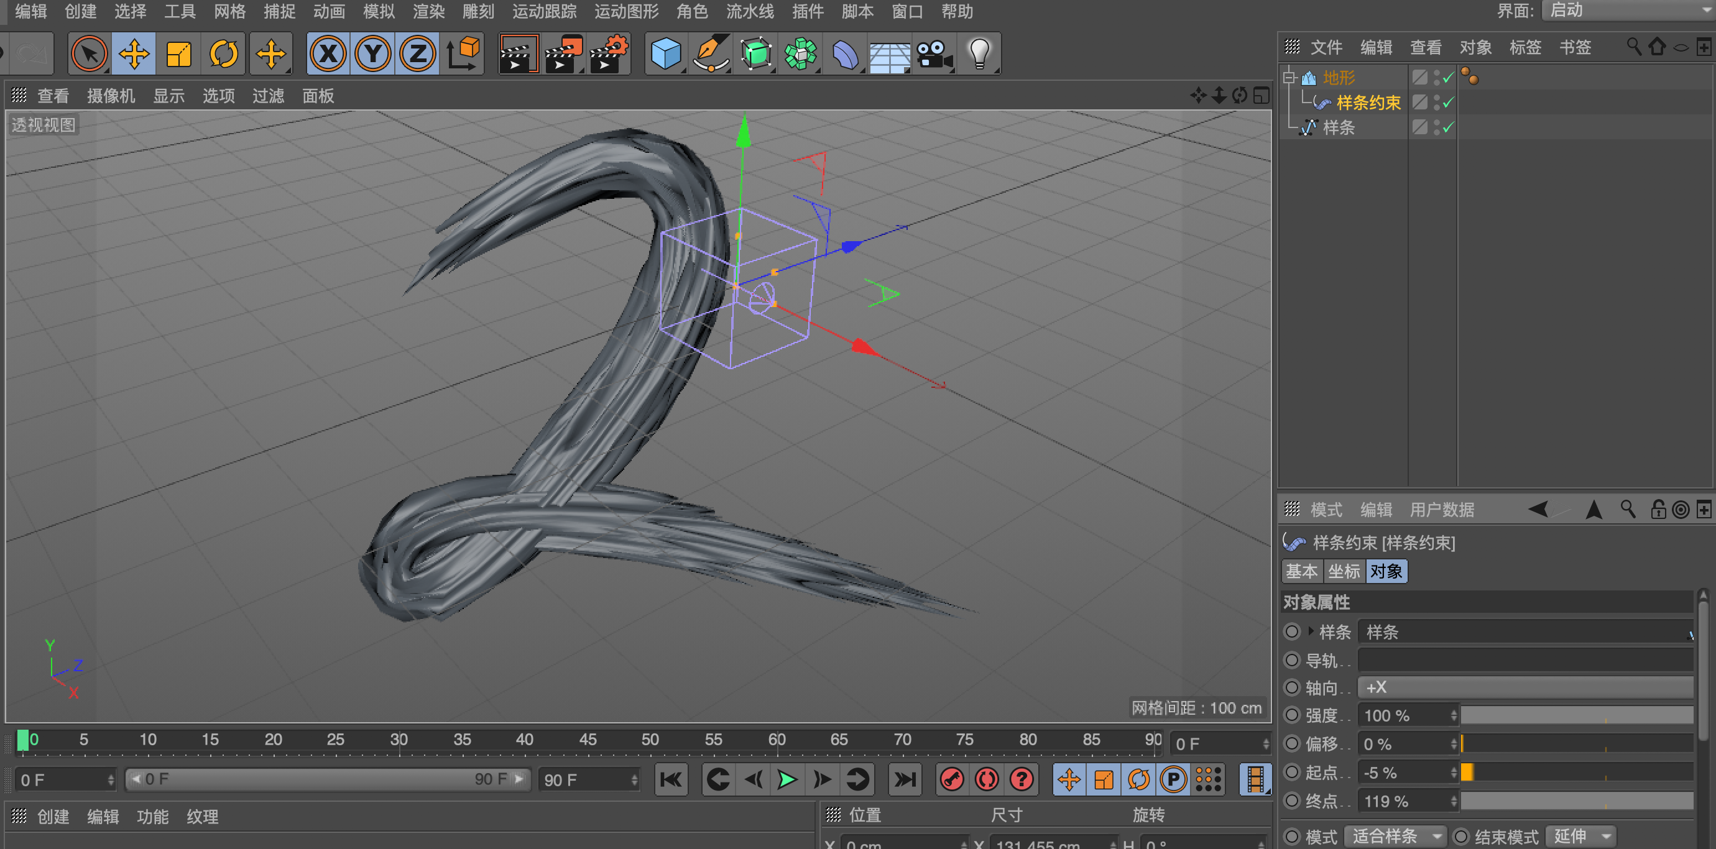This screenshot has height=849, width=1716.
Task: Collapse the 地形 tree item
Action: pos(1289,77)
